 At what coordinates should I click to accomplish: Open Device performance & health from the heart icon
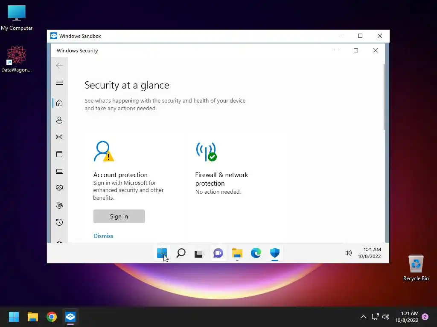59,188
